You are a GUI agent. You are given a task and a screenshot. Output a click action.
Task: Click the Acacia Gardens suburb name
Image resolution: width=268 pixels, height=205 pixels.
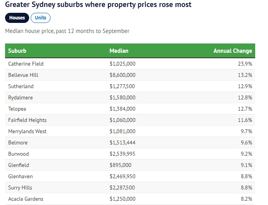26,199
